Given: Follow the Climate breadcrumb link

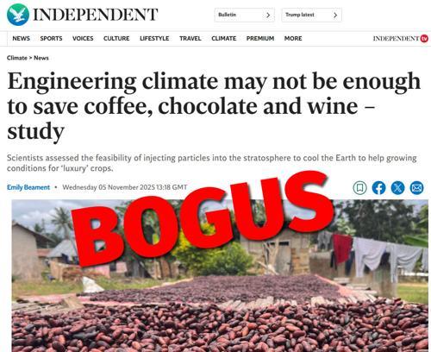Looking at the screenshot, I should pyautogui.click(x=17, y=58).
